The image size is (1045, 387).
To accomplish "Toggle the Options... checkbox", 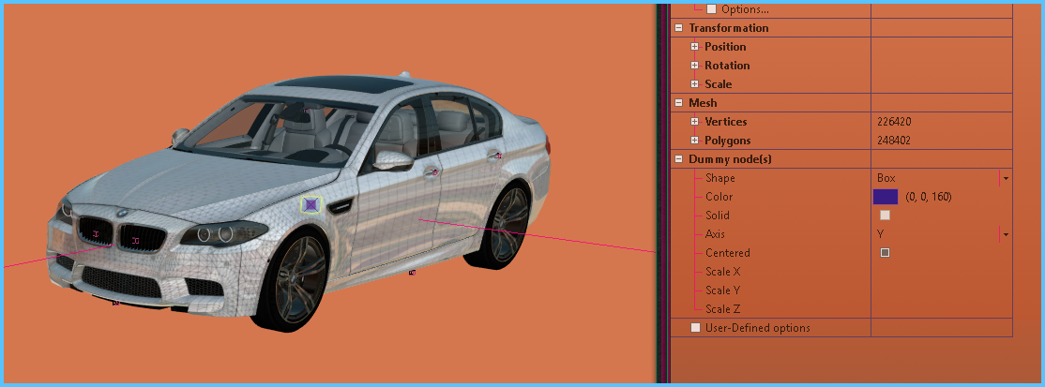I will click(711, 9).
